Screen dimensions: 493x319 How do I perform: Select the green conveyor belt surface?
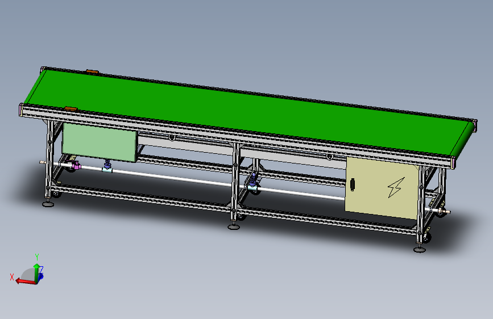pyautogui.click(x=248, y=111)
